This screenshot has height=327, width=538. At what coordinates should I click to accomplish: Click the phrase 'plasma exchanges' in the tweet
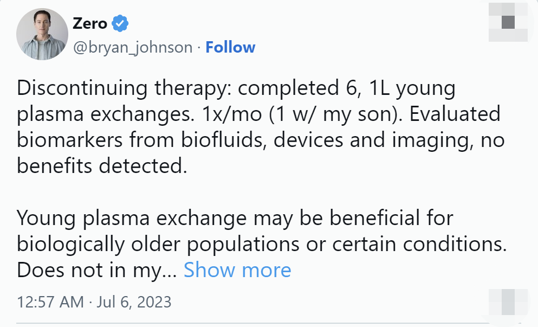coord(106,114)
